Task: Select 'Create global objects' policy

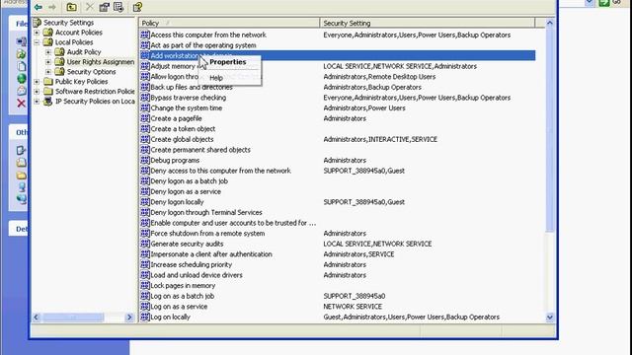Action: [x=182, y=139]
